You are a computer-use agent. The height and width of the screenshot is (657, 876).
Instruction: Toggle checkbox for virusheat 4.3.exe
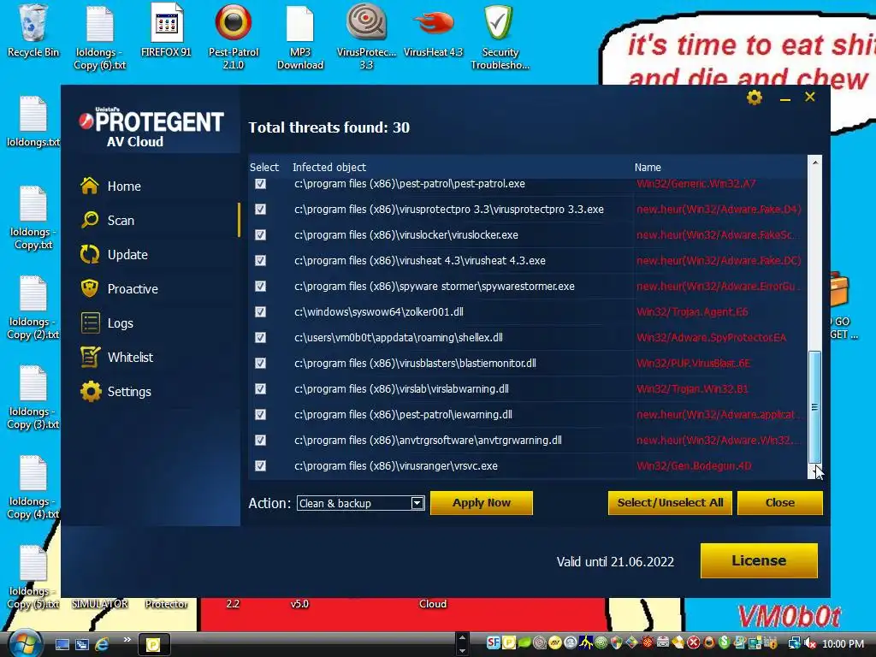click(260, 261)
